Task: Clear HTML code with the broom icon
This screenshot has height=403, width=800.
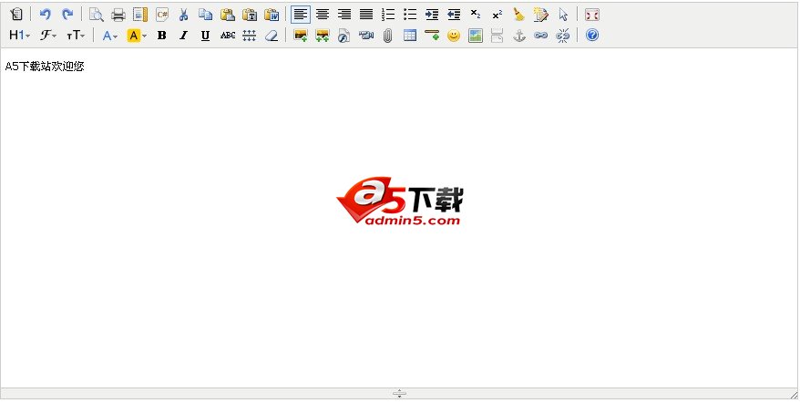Action: (x=518, y=15)
